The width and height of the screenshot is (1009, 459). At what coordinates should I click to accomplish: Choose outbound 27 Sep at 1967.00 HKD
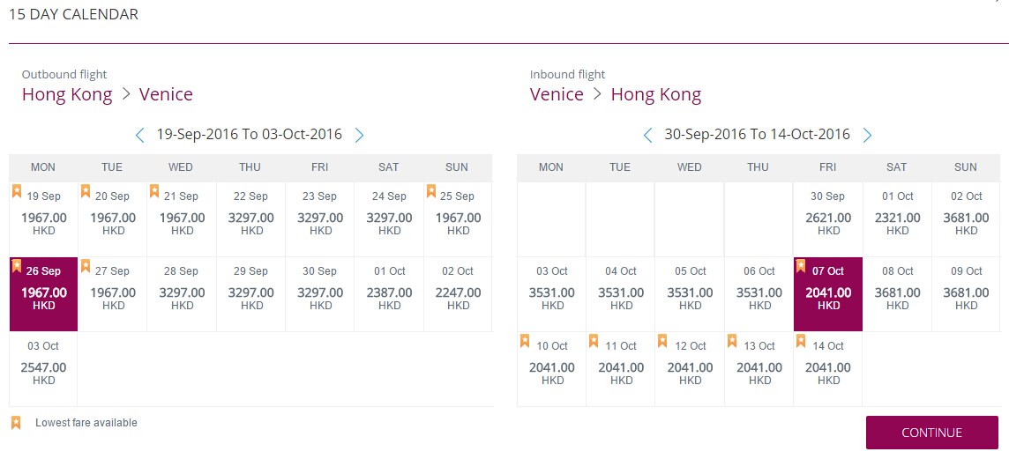pyautogui.click(x=113, y=294)
